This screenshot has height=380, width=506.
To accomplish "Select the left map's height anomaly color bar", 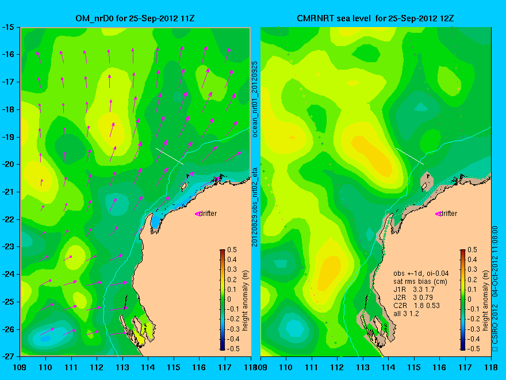I will [223, 300].
